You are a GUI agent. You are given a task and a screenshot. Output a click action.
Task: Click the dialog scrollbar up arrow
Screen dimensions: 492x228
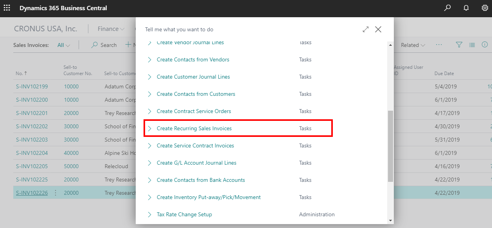tap(390, 45)
